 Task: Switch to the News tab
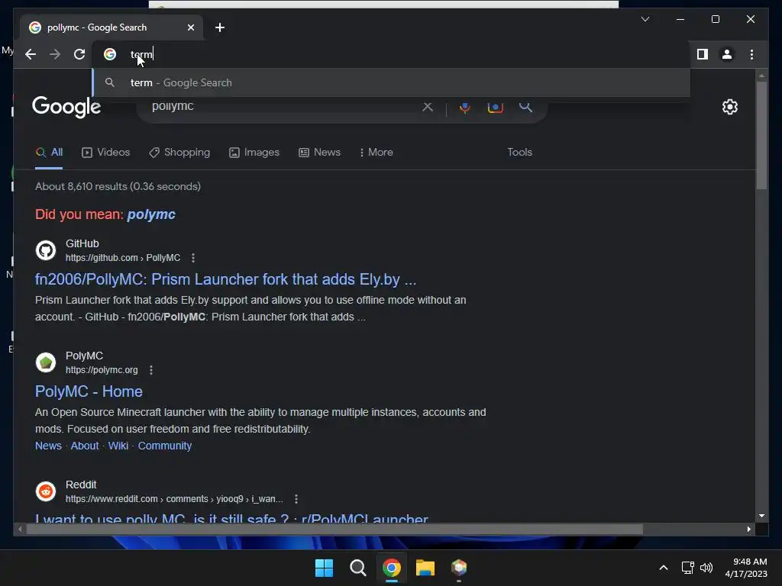[x=320, y=153]
